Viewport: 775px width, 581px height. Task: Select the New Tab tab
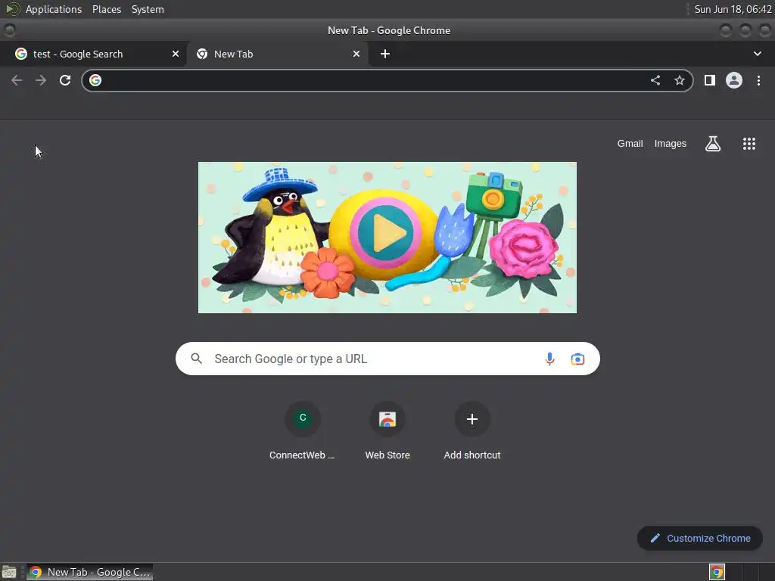tap(277, 54)
